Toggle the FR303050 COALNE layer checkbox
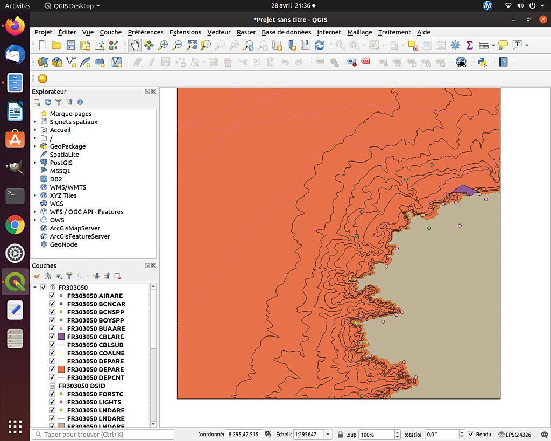 (x=52, y=353)
